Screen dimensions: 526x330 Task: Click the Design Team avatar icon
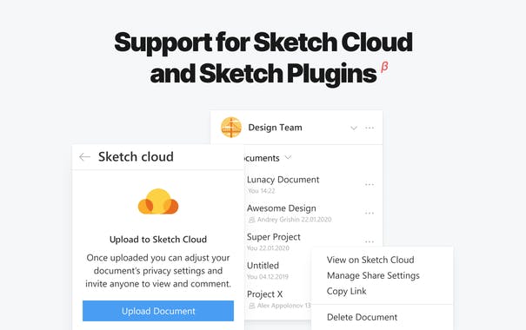click(231, 128)
